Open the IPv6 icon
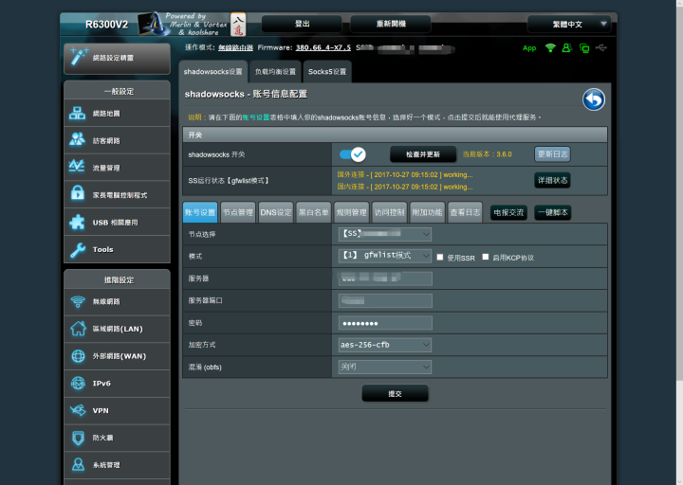 coord(78,383)
